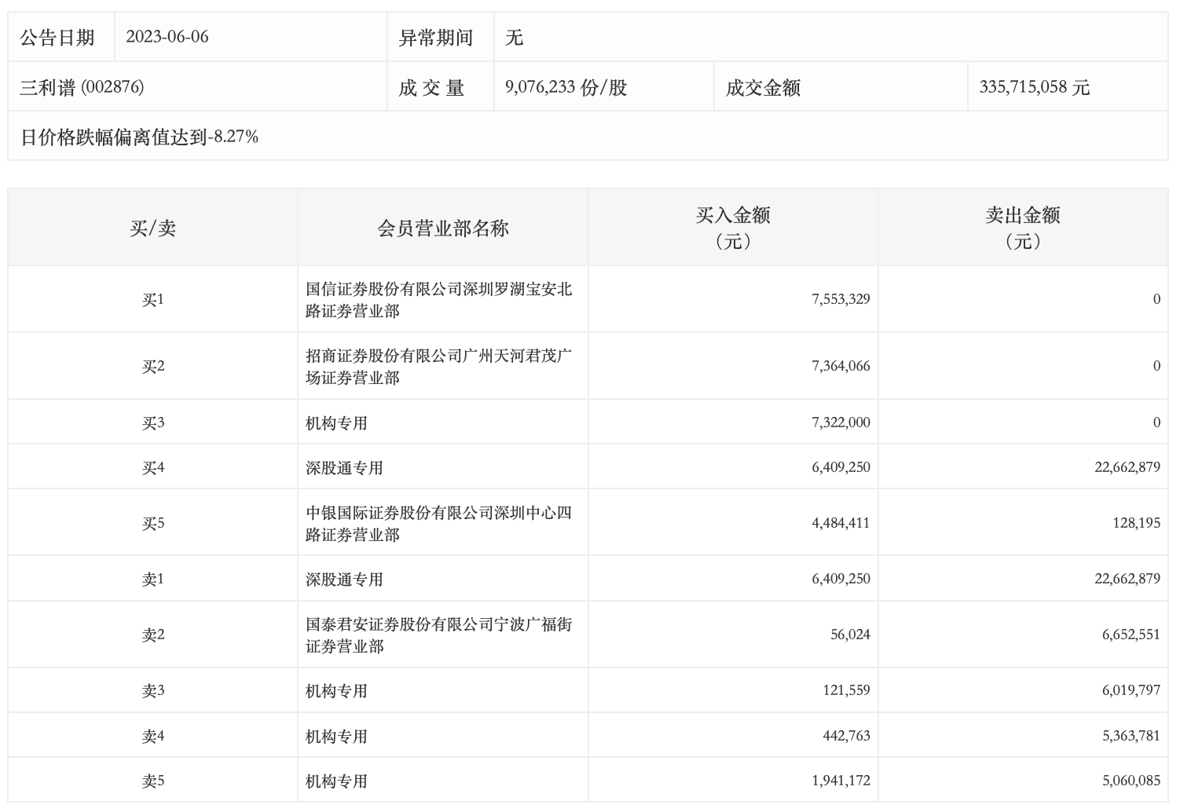Click the sell amount 0 in 买2 row
The width and height of the screenshot is (1180, 812).
[x=1156, y=366]
